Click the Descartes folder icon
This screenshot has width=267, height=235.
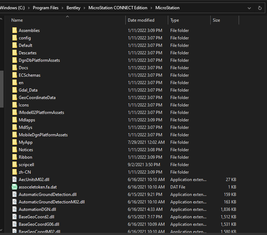(x=15, y=53)
